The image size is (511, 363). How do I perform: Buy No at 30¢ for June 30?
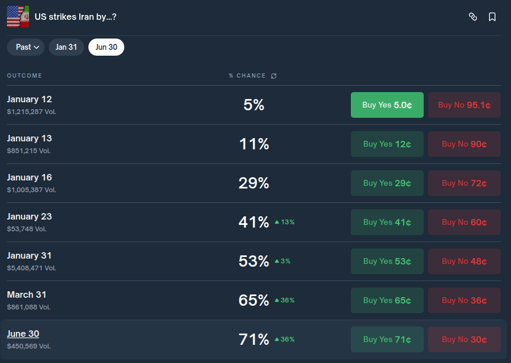464,339
